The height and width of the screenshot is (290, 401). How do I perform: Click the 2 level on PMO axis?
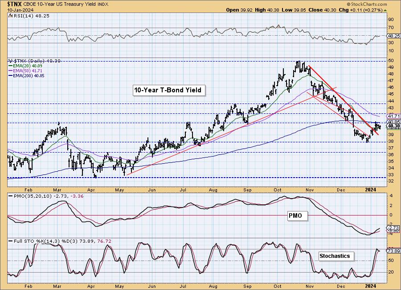click(391, 206)
